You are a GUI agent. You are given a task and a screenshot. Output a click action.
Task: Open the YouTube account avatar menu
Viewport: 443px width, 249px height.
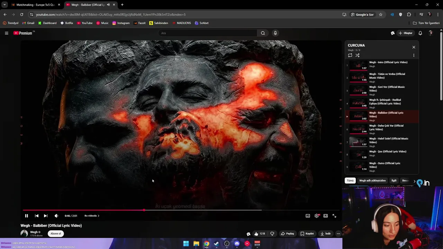(431, 33)
